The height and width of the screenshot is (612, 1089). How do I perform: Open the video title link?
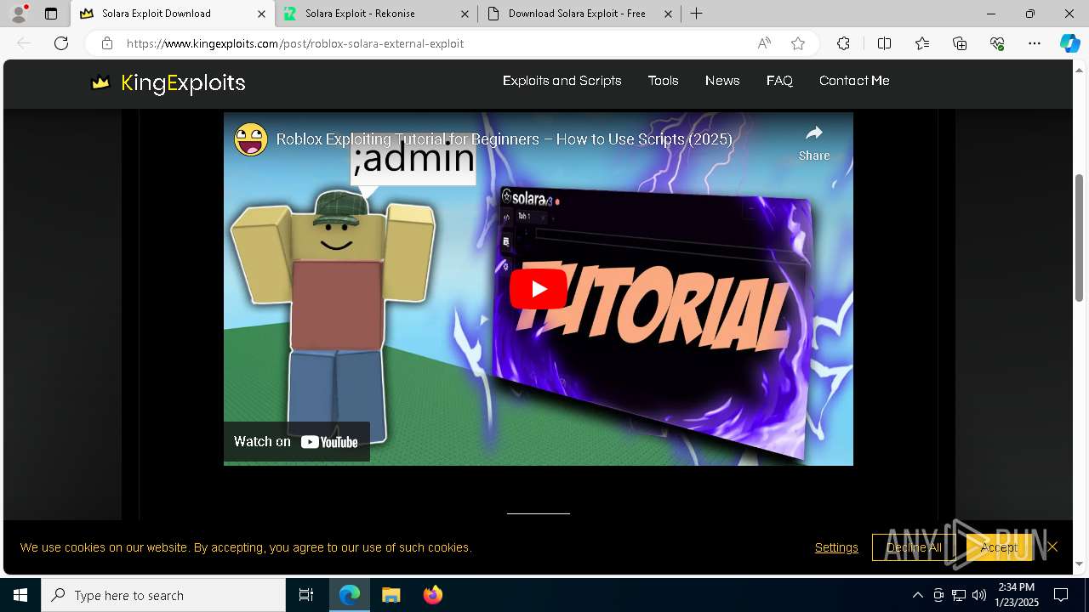(x=505, y=139)
